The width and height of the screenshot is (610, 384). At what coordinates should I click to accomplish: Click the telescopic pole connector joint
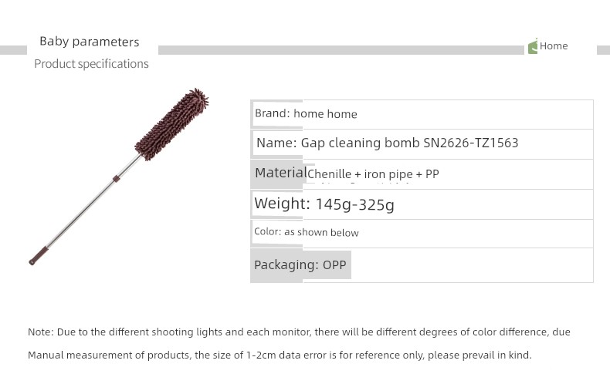point(116,179)
